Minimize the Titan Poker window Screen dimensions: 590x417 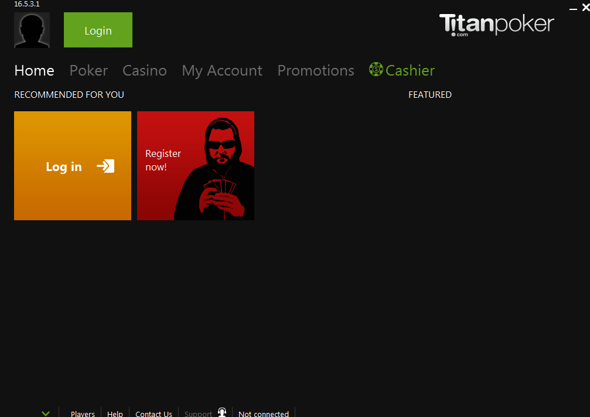pyautogui.click(x=573, y=8)
